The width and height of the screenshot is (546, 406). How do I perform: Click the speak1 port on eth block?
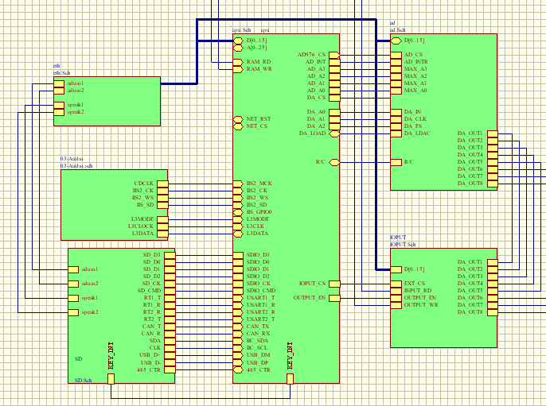58,105
